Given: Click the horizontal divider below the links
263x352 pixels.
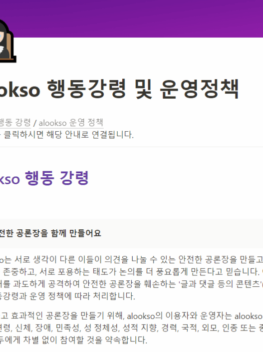Looking at the screenshot, I should 131,147.
